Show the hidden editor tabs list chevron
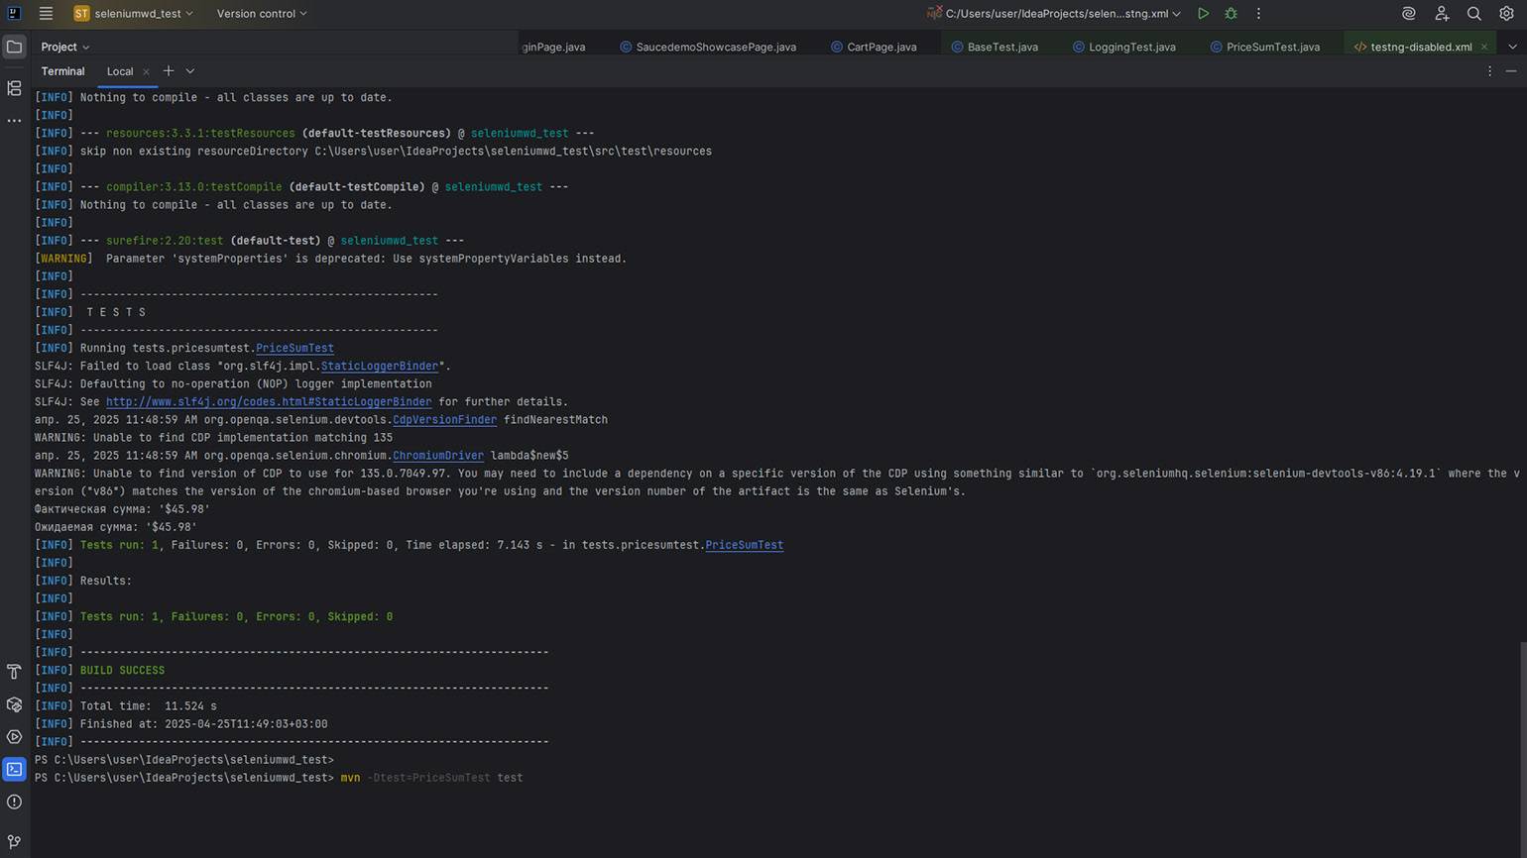 pos(1512,47)
